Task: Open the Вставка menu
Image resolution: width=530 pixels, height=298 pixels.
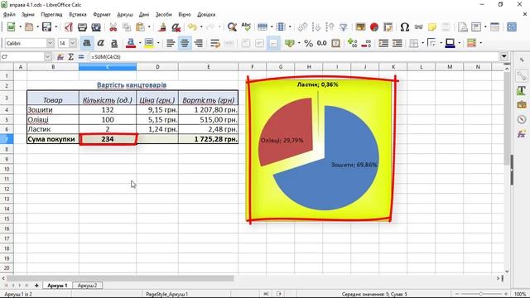Action: tap(78, 15)
